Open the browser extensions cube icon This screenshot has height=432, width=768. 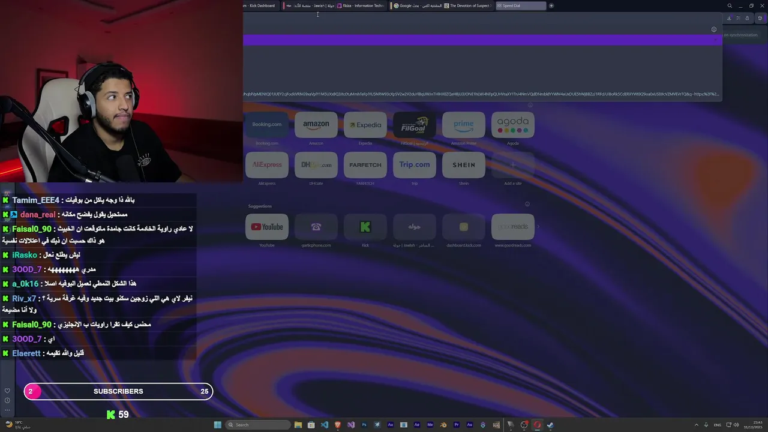click(x=760, y=18)
